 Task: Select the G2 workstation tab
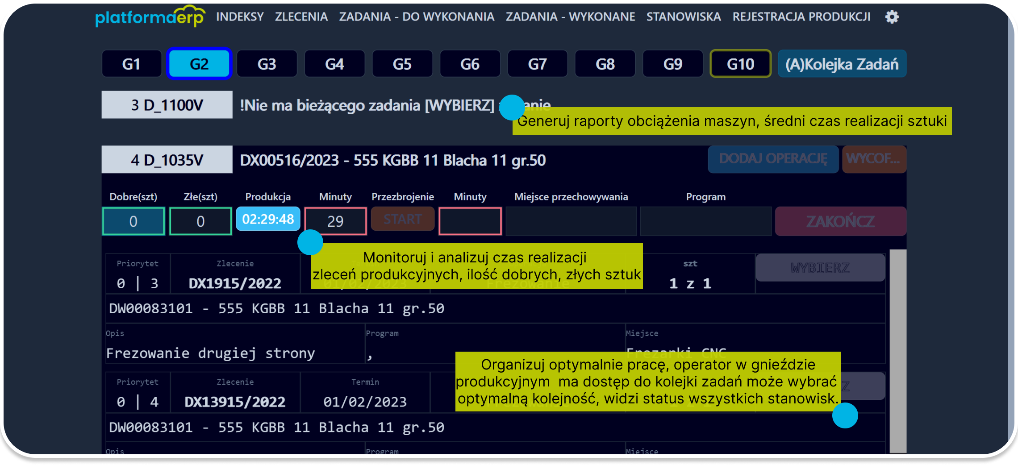click(x=199, y=63)
